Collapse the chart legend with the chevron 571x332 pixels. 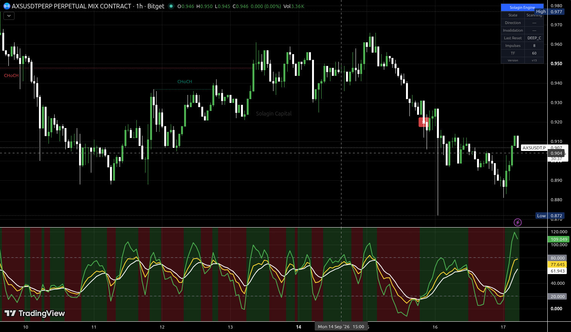(x=9, y=16)
